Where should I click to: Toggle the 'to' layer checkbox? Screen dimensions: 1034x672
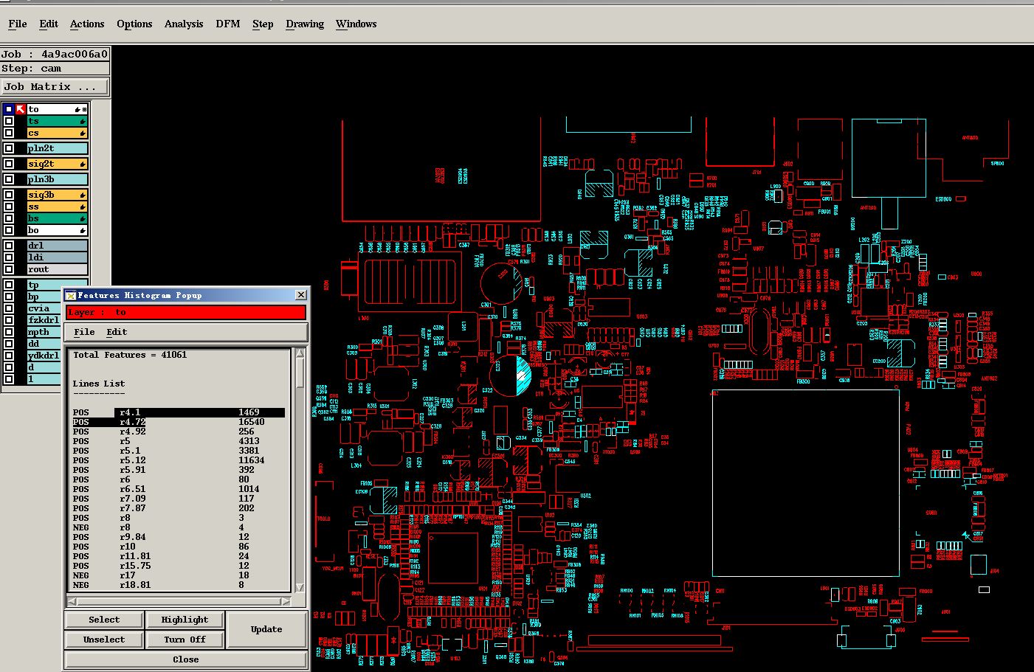tap(9, 109)
